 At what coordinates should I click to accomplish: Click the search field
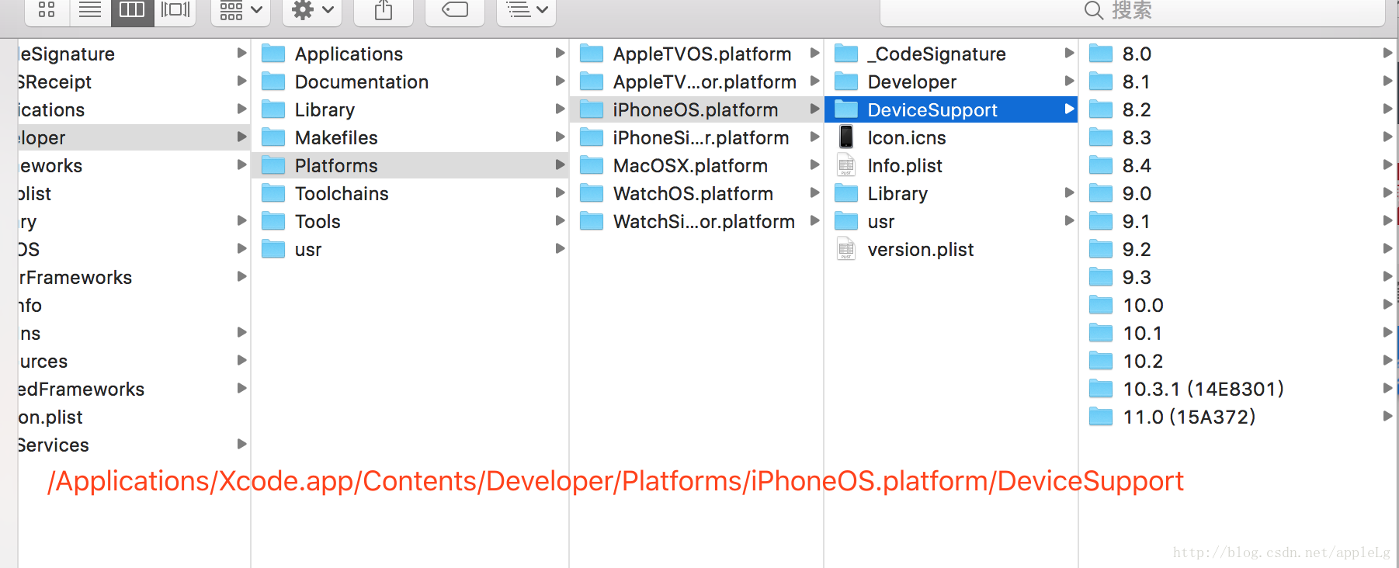[x=1132, y=11]
